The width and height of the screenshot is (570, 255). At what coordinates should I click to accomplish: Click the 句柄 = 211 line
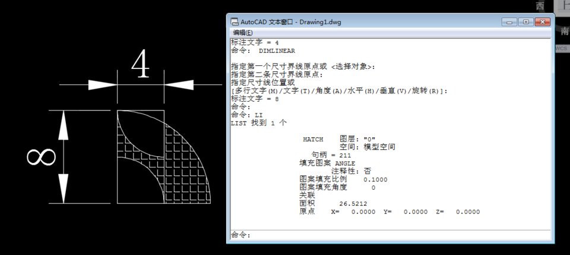click(331, 155)
